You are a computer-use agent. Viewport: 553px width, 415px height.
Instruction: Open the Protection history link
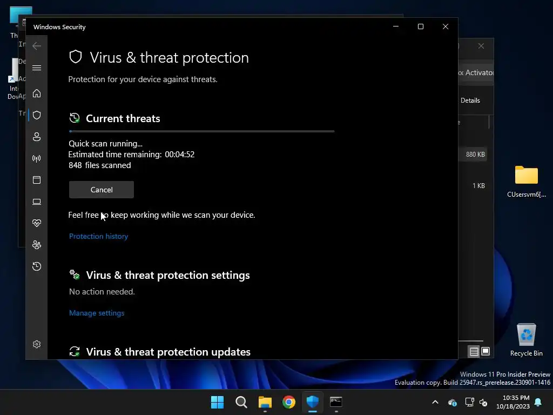tap(98, 237)
